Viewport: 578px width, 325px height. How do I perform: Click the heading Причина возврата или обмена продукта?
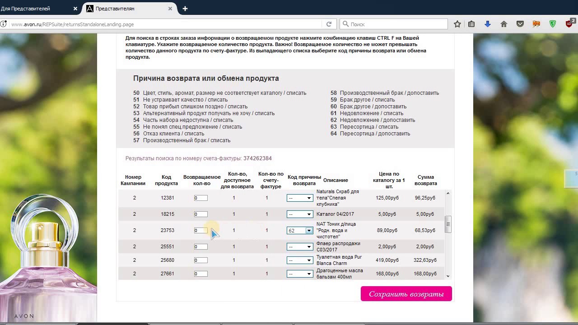pos(206,79)
